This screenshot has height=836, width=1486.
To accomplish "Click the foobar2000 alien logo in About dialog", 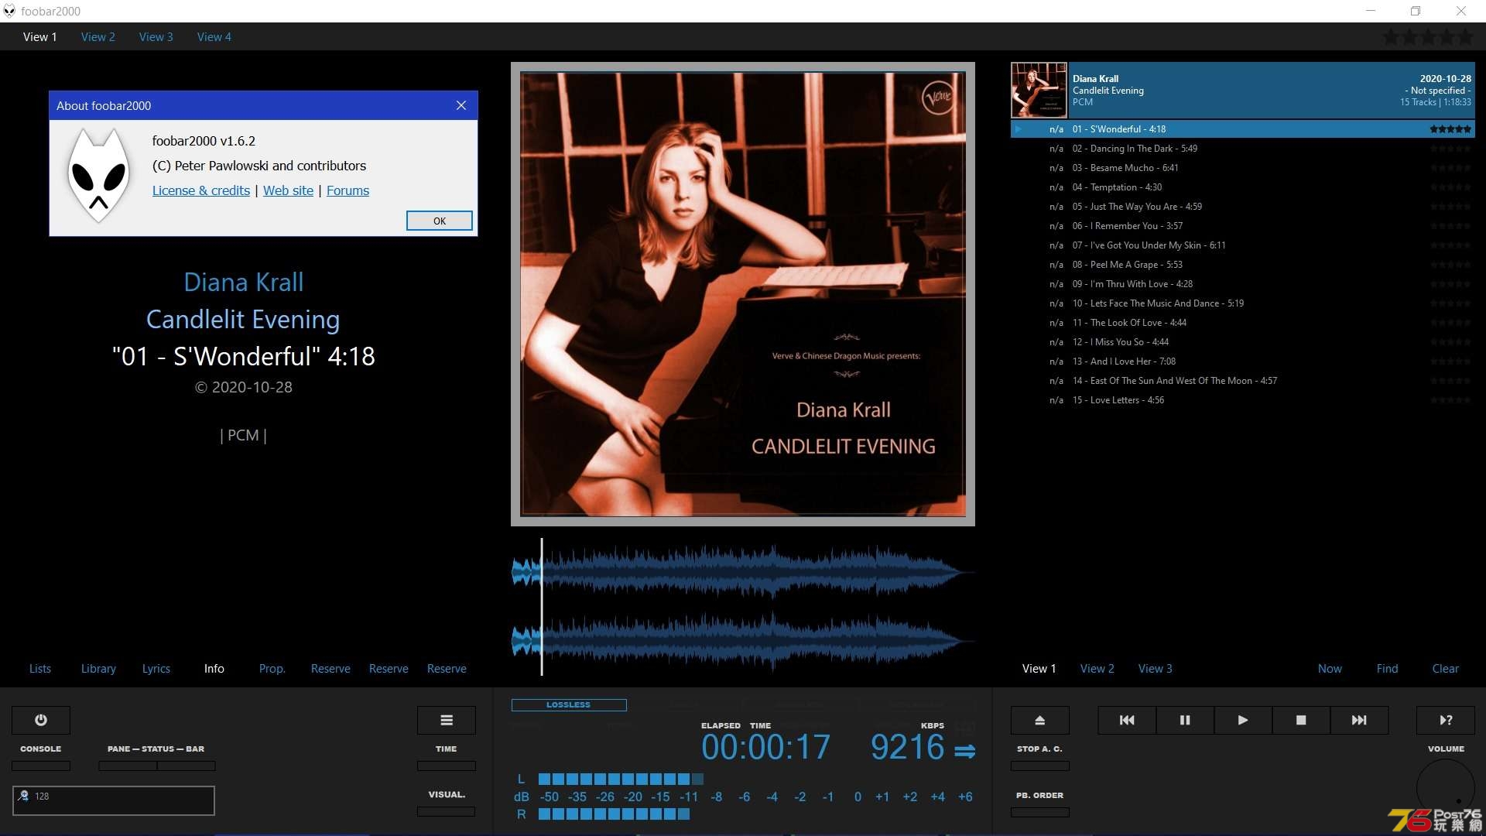I will [x=98, y=176].
